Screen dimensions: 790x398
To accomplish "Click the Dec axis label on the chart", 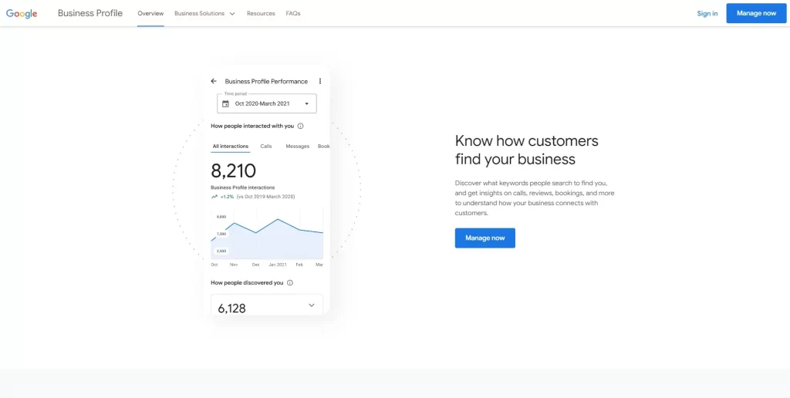I will (x=255, y=265).
